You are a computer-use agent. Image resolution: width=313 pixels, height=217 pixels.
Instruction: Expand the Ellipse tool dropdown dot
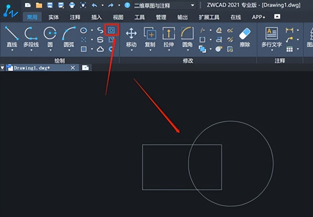point(92,31)
